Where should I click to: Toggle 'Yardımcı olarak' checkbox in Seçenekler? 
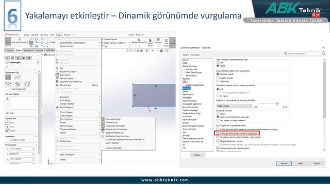click(x=11, y=140)
